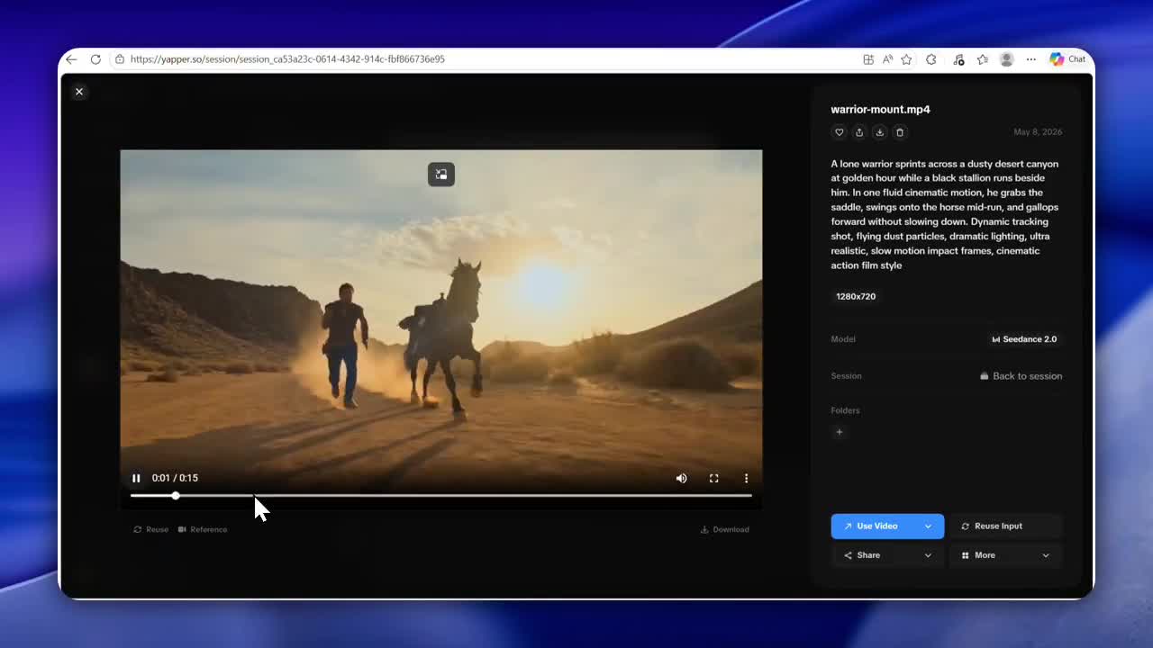The height and width of the screenshot is (648, 1153).
Task: Pause the video playback
Action: pyautogui.click(x=136, y=478)
